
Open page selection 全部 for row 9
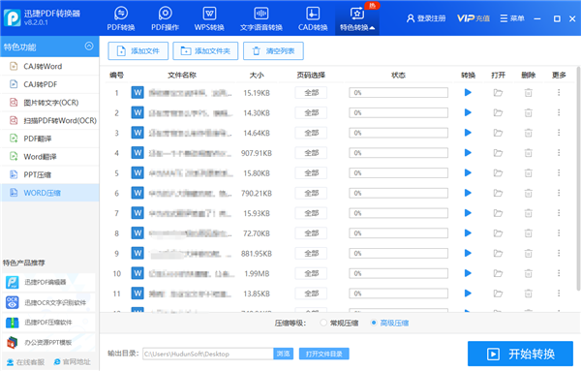[311, 254]
